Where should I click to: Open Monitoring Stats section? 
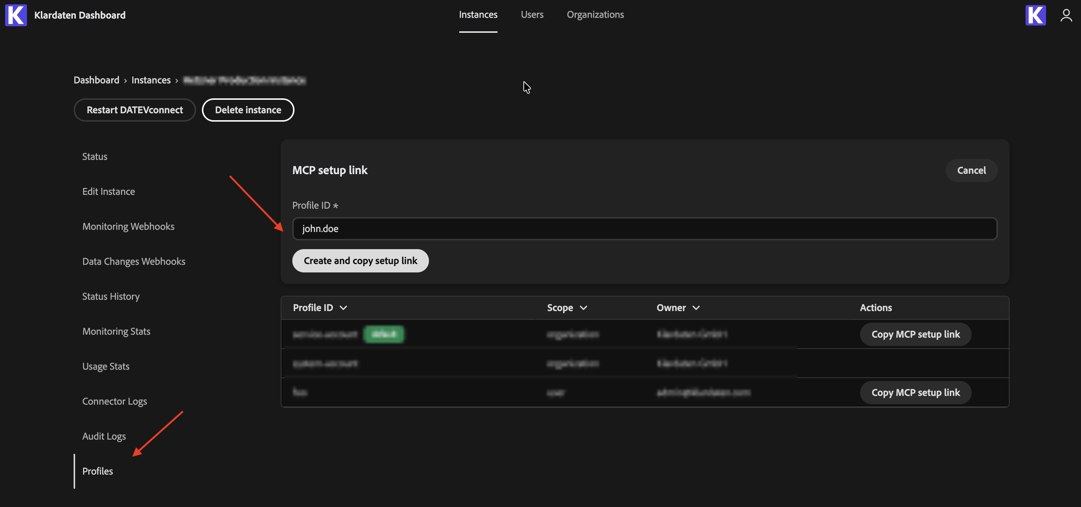coord(116,331)
